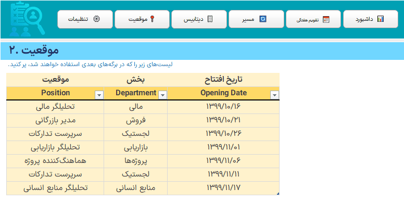The height and width of the screenshot is (202, 404).
Task: Click the page title موقعیت .۲
Action: tap(34, 51)
